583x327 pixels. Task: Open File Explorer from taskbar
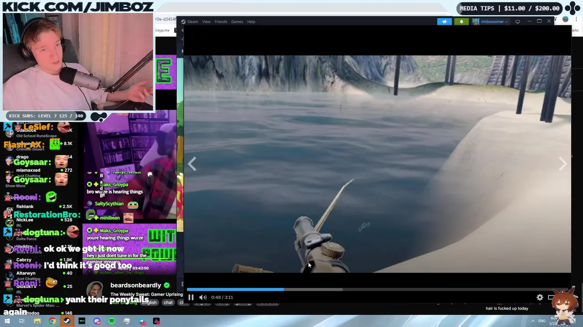click(37, 321)
